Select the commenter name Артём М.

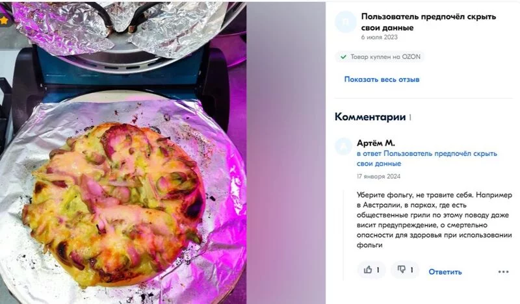click(376, 143)
